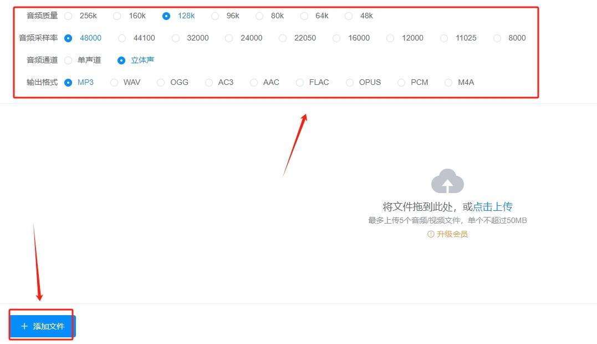
Task: Click the 升级会员 upgrade link
Action: click(447, 234)
